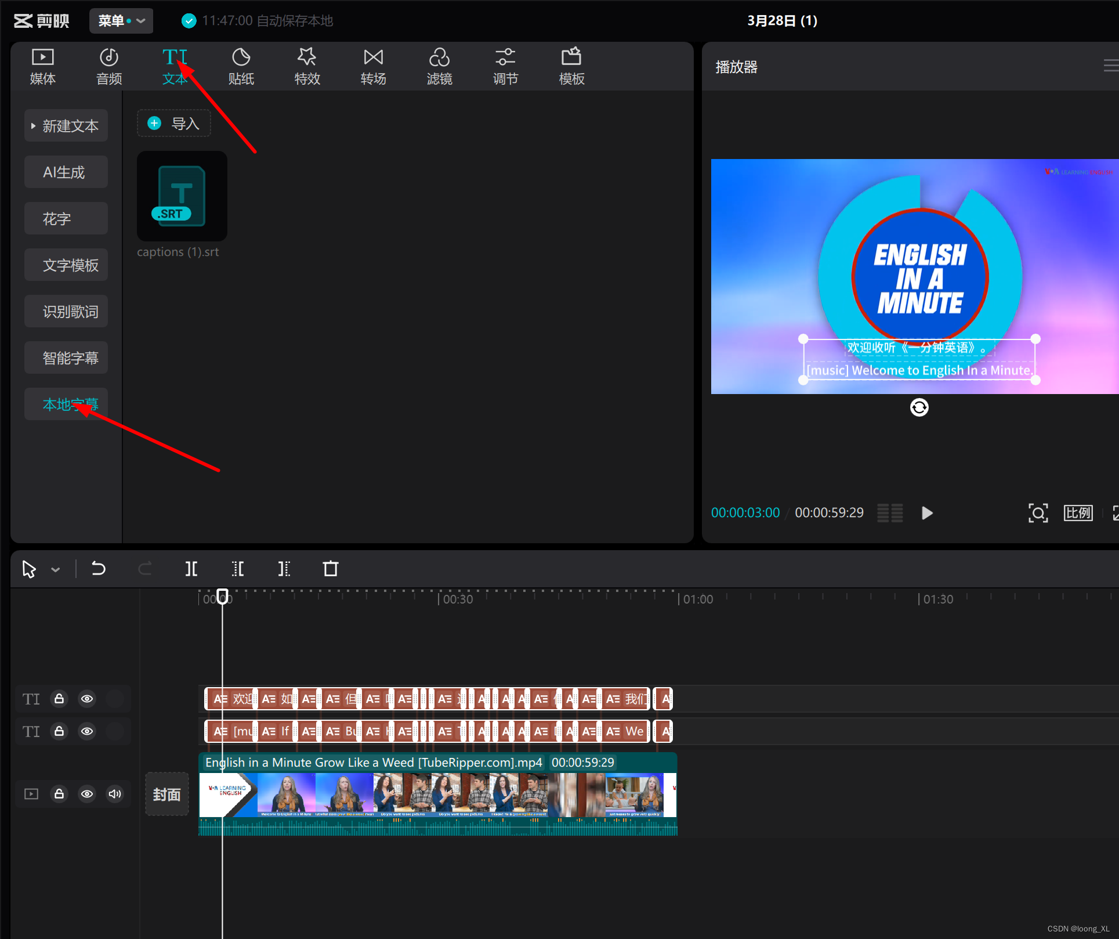Click the zoom-to-fit icon in player

tap(1038, 513)
